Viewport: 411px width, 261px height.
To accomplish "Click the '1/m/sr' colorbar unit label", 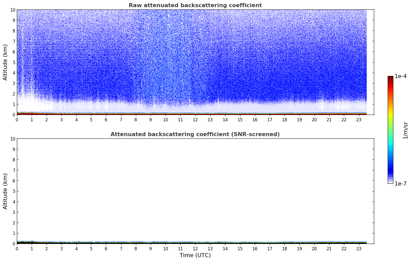I will click(x=405, y=130).
